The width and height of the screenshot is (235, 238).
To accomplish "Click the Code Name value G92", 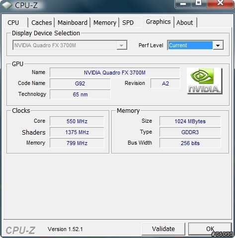I will pos(80,83).
